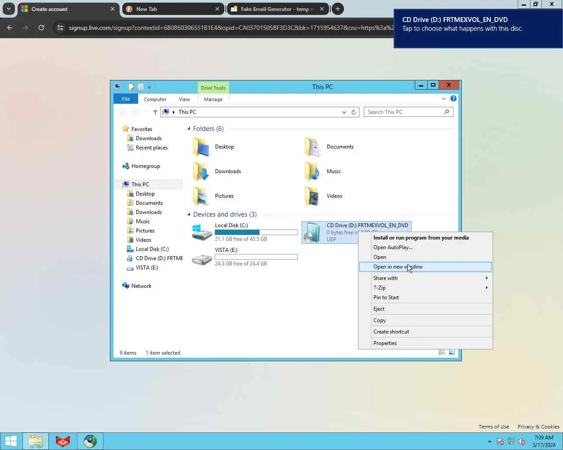Click the CD Drive AutoPlay notification
The width and height of the screenshot is (563, 450).
pyautogui.click(x=478, y=29)
